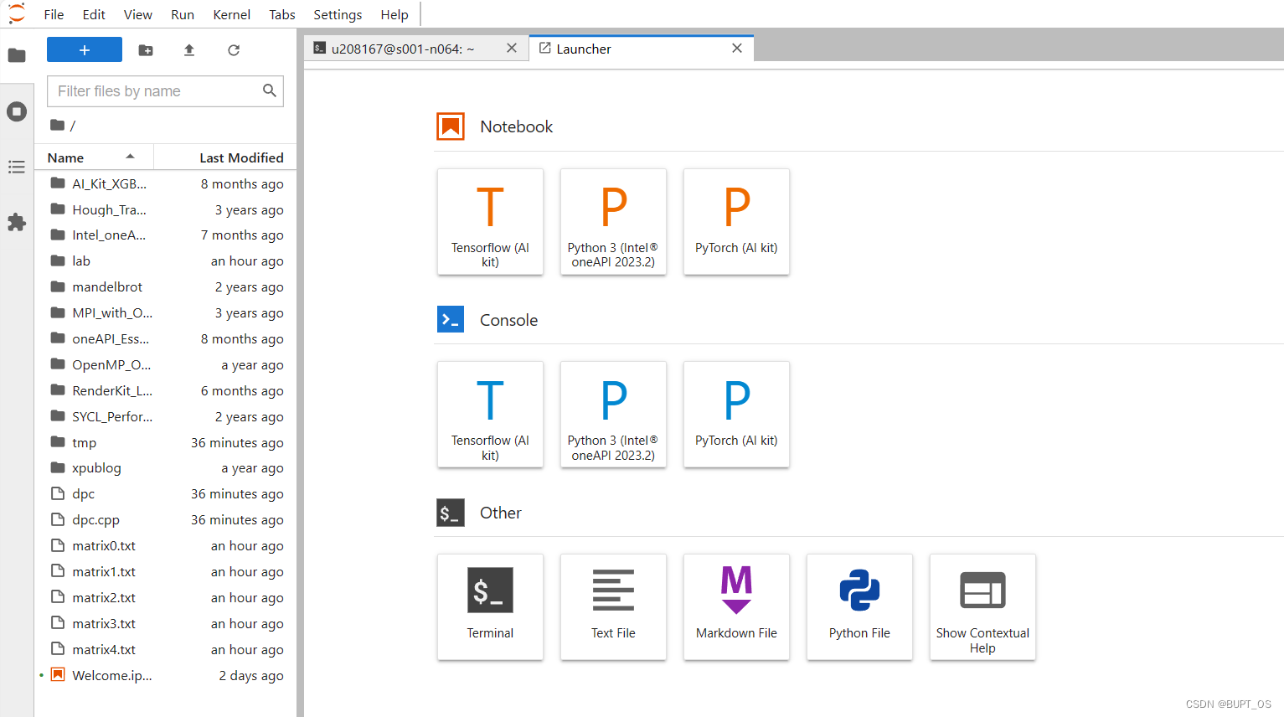
Task: Select the Hough_Tra... folder
Action: pyautogui.click(x=166, y=209)
